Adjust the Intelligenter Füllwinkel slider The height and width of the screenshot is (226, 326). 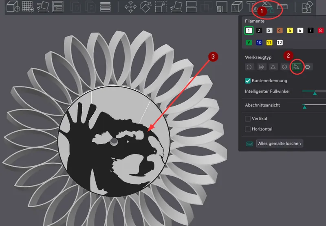coord(315,93)
